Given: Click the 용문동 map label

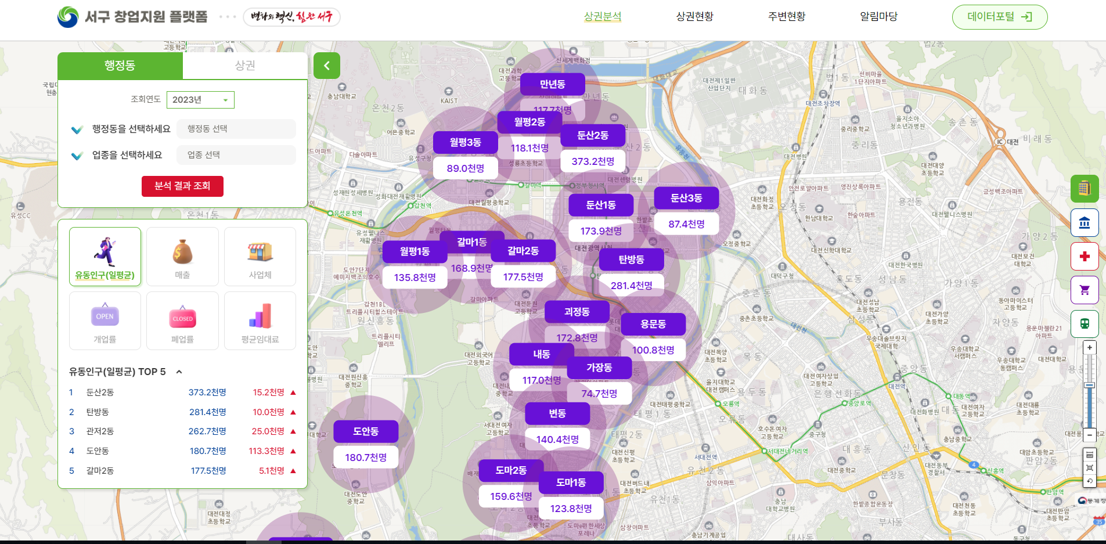Looking at the screenshot, I should (653, 324).
